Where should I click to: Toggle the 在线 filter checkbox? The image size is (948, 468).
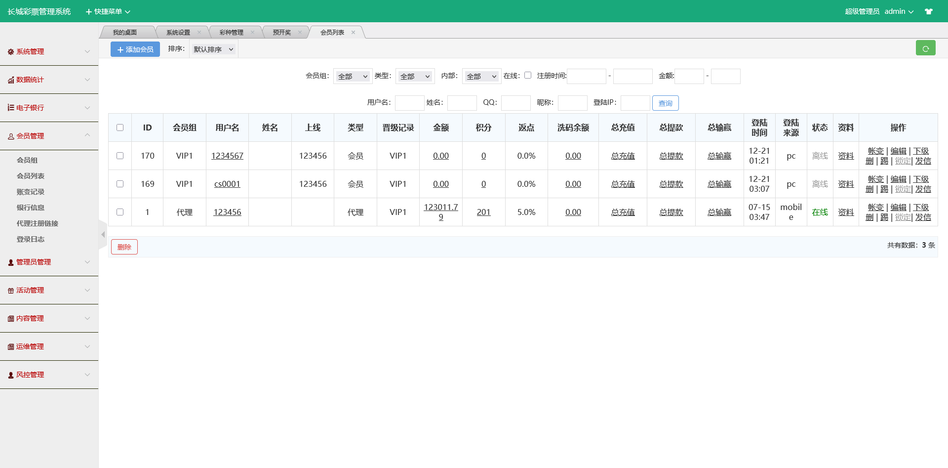point(528,75)
